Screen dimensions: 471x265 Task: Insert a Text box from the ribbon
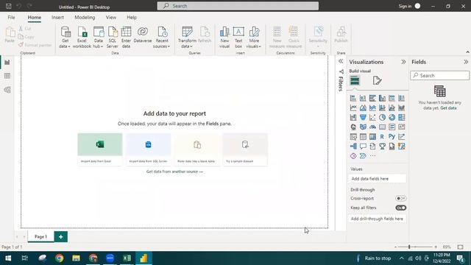coord(238,38)
